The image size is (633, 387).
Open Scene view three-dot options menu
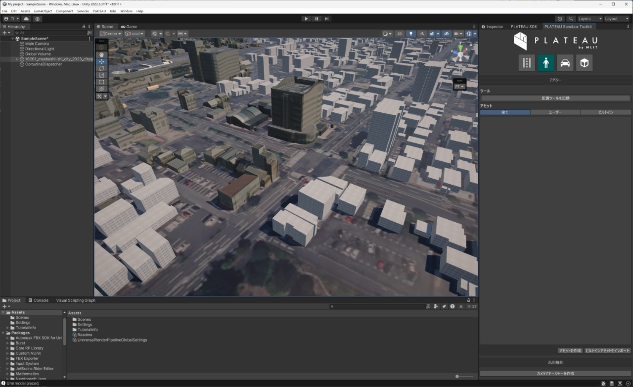[x=475, y=27]
